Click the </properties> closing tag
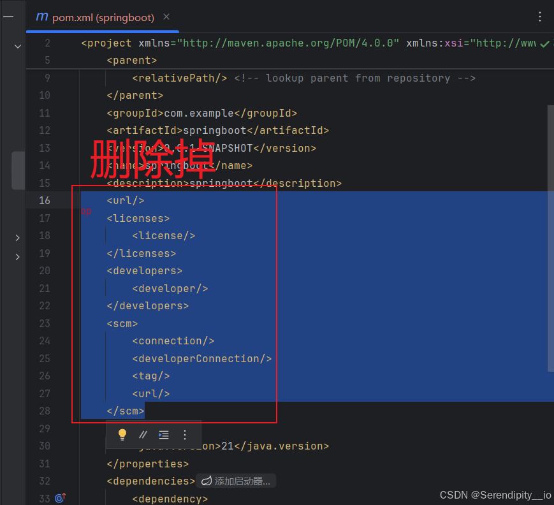Image resolution: width=554 pixels, height=505 pixels. point(148,464)
